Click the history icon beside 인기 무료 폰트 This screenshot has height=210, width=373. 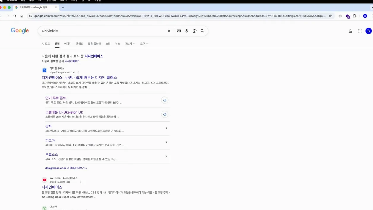point(165,100)
